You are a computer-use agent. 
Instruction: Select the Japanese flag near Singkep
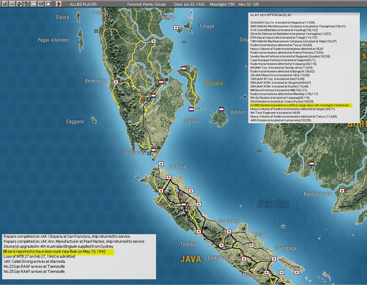[x=176, y=28]
